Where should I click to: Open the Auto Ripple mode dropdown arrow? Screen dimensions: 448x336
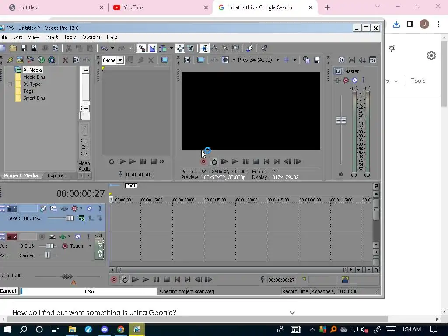coord(171,48)
